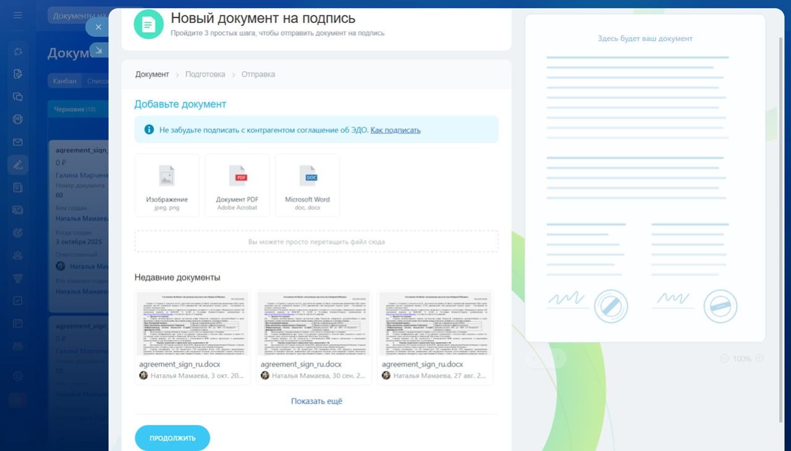Screen dimensions: 791x451
Task: Click the file drag-and-drop area
Action: tap(316, 242)
